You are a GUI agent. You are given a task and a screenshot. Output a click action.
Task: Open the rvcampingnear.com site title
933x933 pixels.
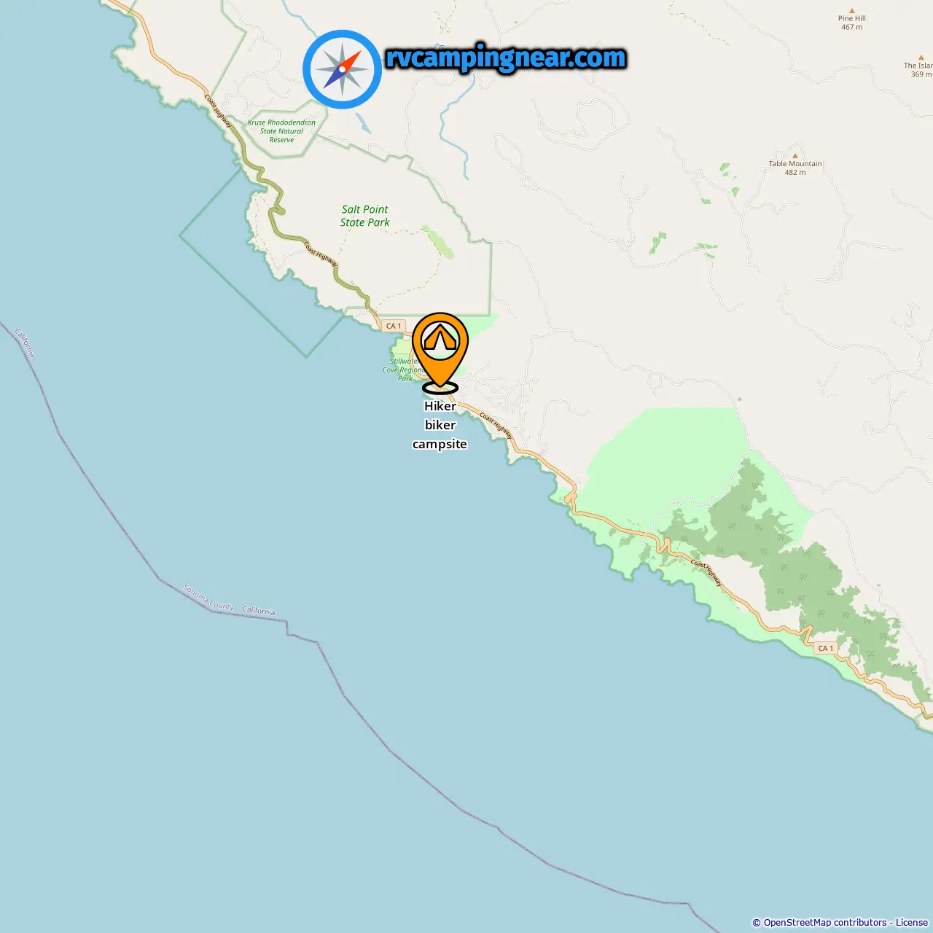click(506, 58)
